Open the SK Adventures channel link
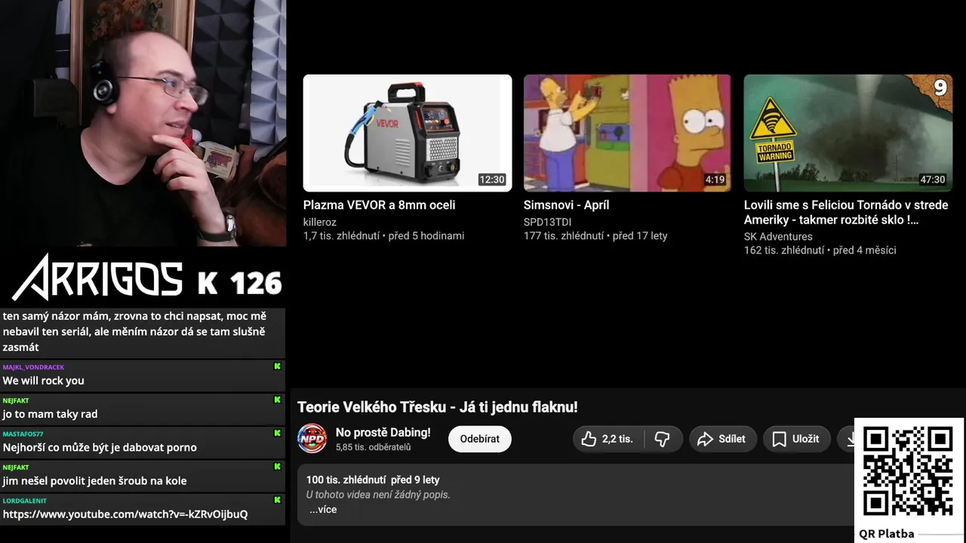The height and width of the screenshot is (543, 966). click(x=778, y=237)
